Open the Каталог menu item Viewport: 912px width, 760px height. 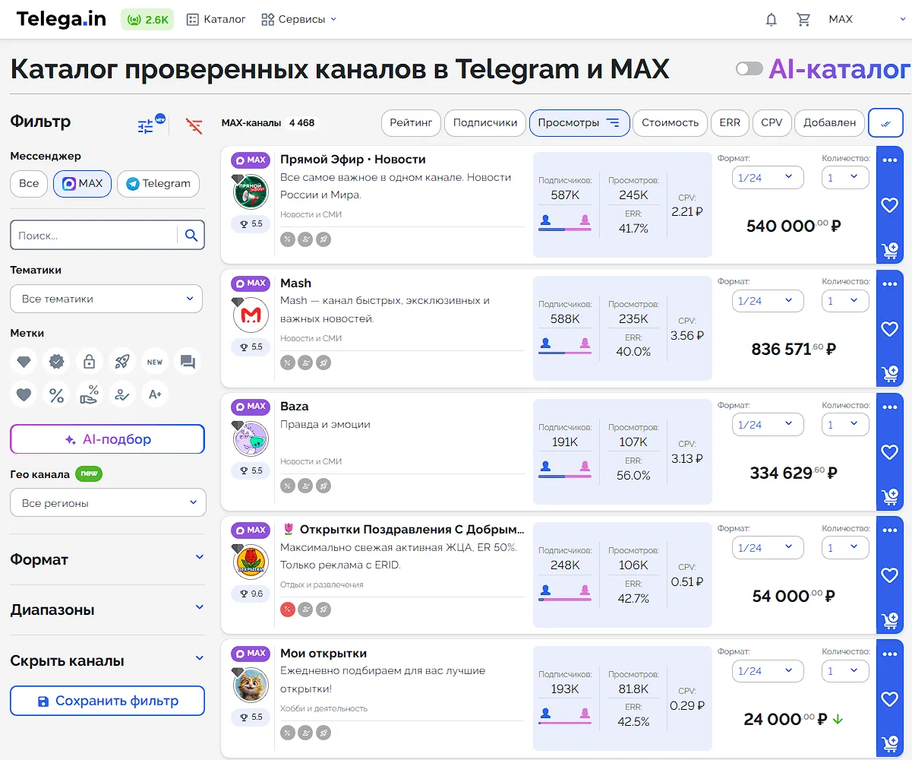click(x=216, y=20)
